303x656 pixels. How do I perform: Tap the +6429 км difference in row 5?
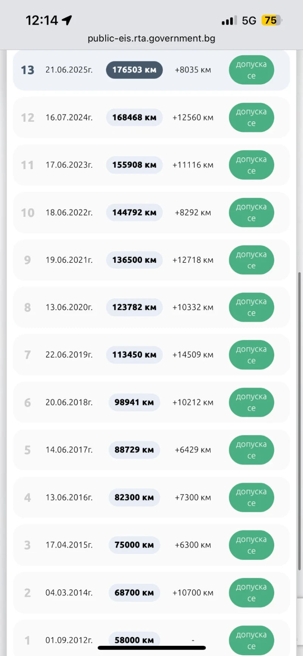click(193, 450)
